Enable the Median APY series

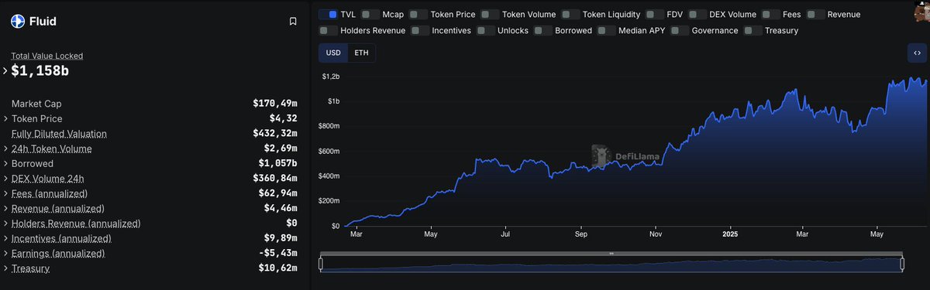click(x=607, y=30)
